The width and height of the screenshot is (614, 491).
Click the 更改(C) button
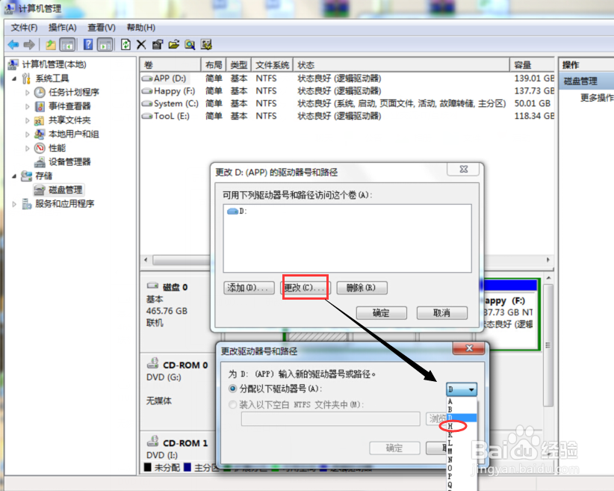pyautogui.click(x=304, y=288)
